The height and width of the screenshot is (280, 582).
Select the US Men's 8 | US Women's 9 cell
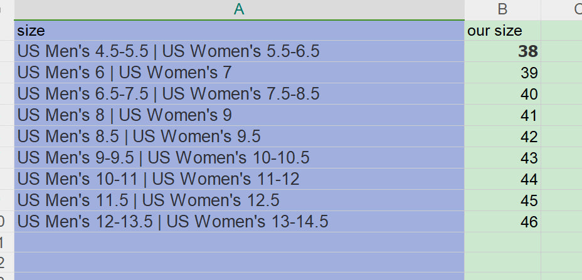coord(238,115)
